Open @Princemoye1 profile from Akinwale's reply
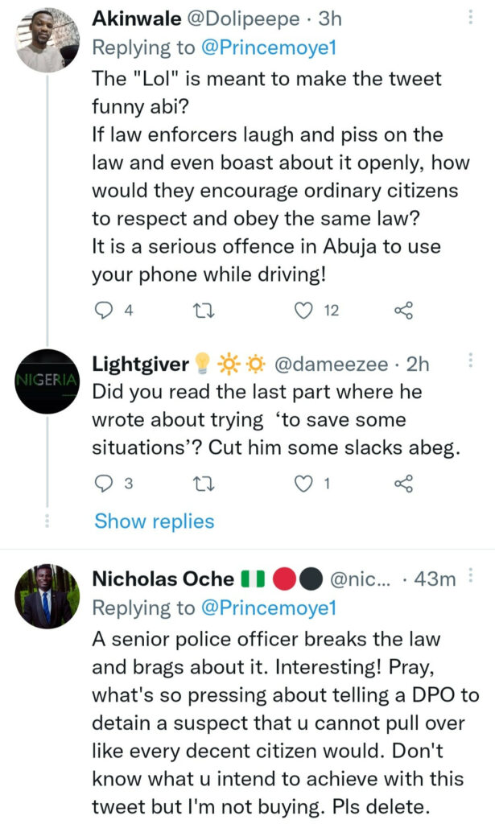 click(x=267, y=47)
